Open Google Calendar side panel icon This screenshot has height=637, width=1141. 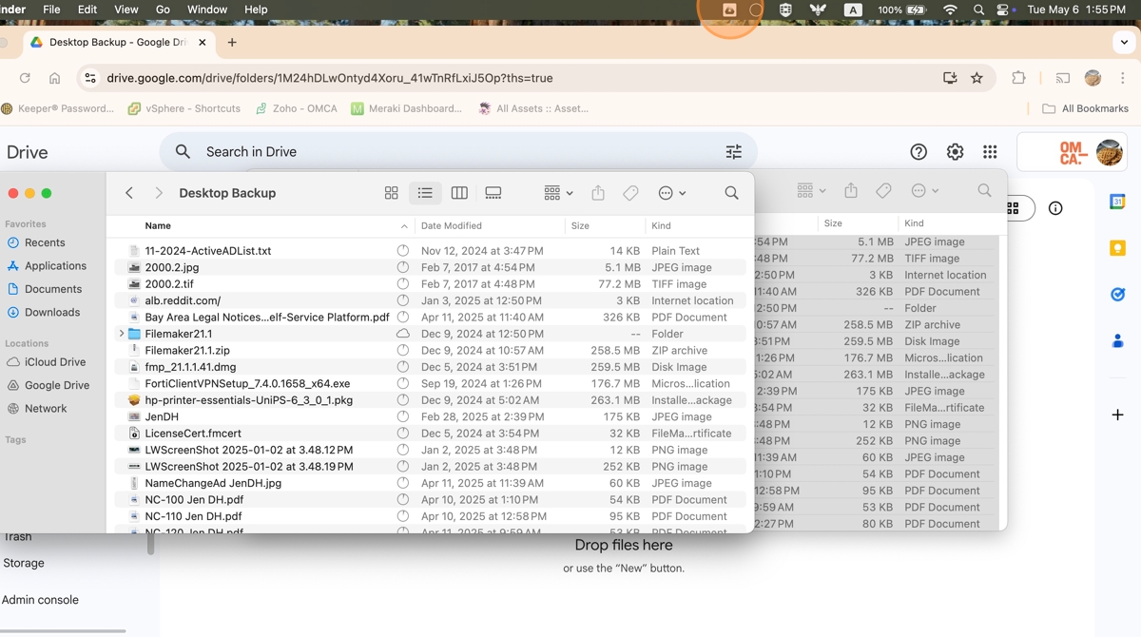pyautogui.click(x=1117, y=202)
